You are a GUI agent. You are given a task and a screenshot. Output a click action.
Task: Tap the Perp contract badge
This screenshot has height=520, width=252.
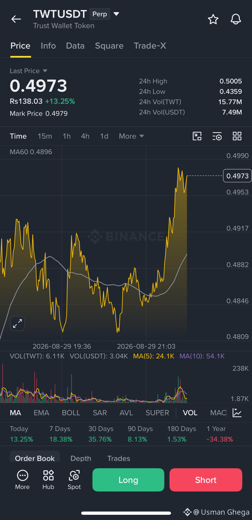[x=100, y=14]
